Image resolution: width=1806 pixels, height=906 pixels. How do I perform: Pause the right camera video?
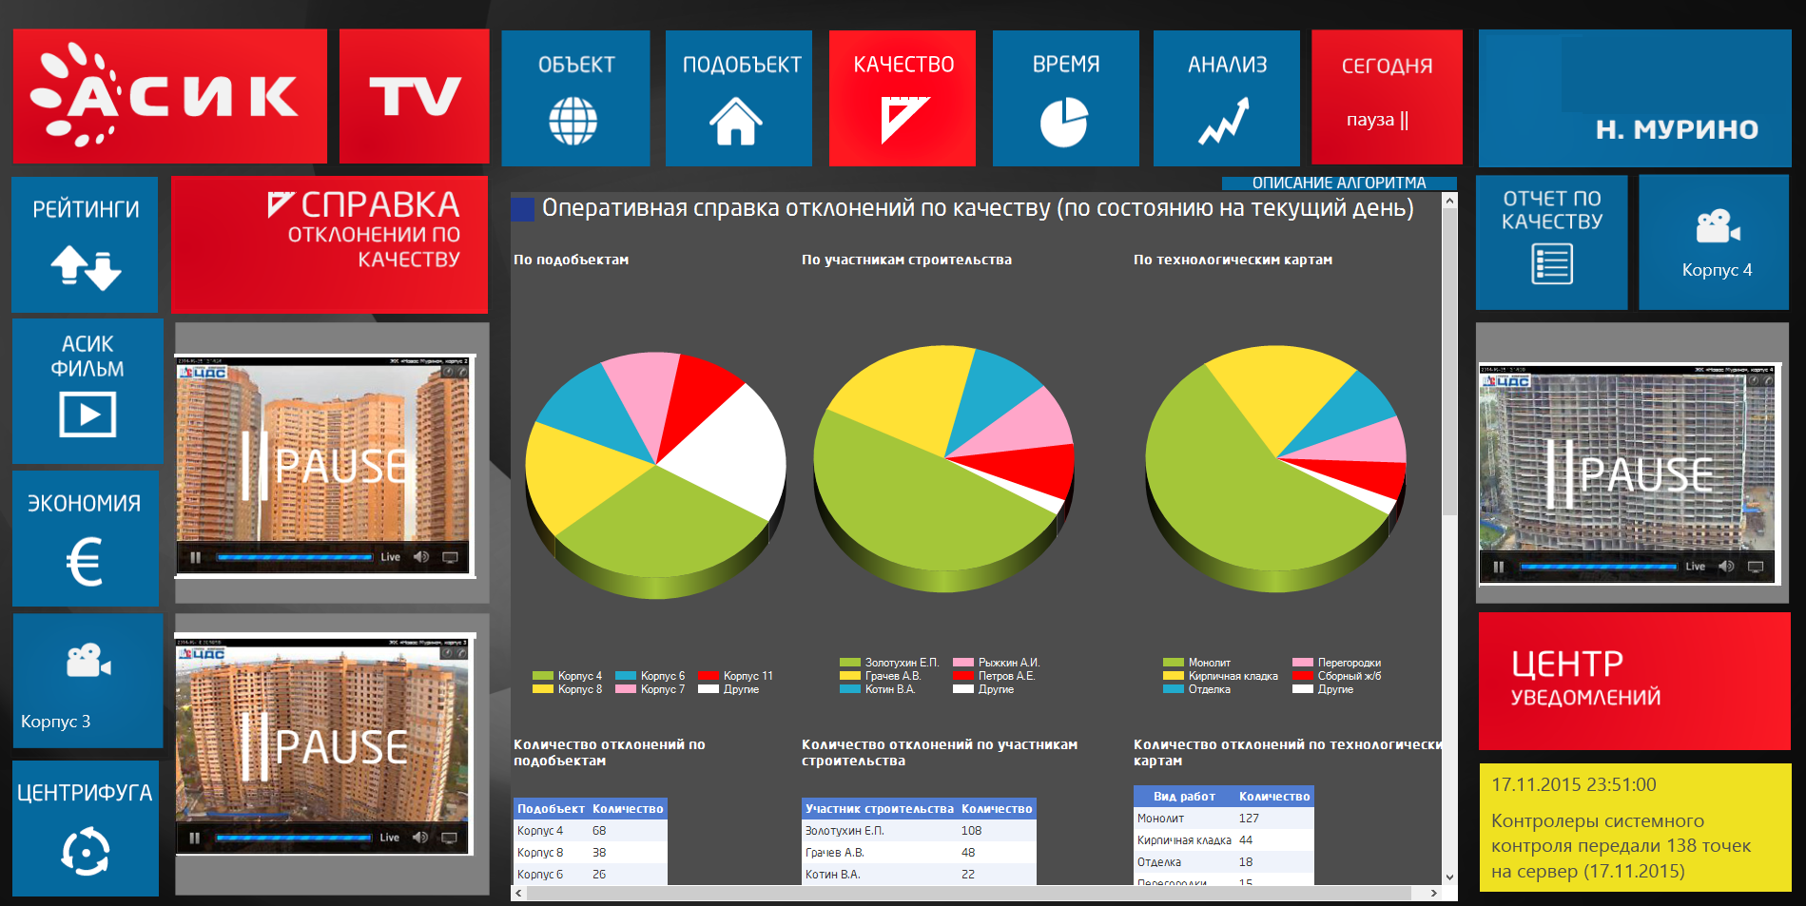coord(1499,567)
